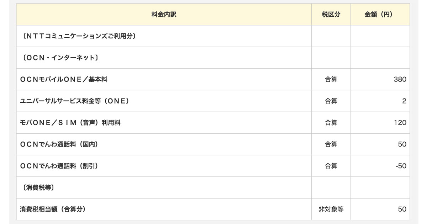
Task: Click the 380 yen amount cell
Action: tap(400, 79)
